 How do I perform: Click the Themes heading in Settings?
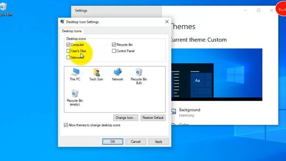[183, 27]
